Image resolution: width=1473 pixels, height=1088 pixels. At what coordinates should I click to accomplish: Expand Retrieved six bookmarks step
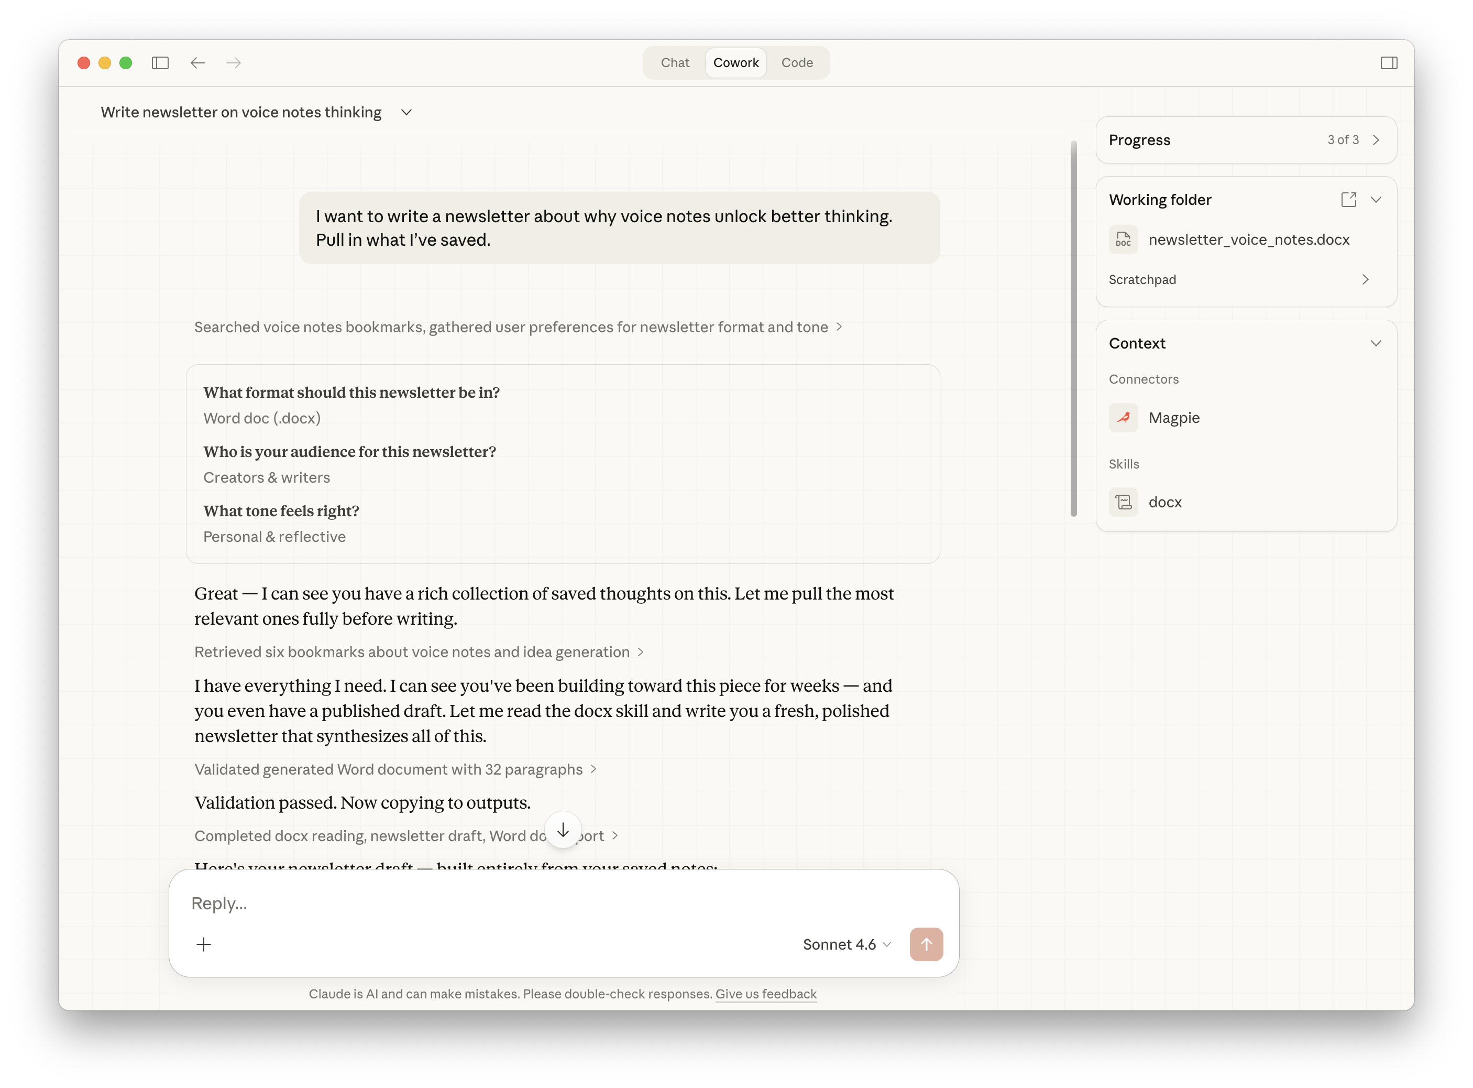tap(419, 652)
